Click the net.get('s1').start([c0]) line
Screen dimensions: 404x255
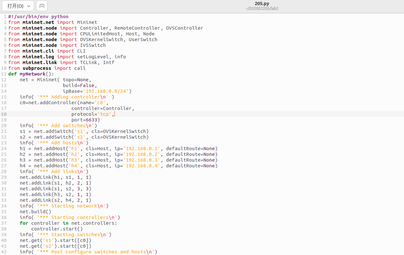[x=55, y=240]
